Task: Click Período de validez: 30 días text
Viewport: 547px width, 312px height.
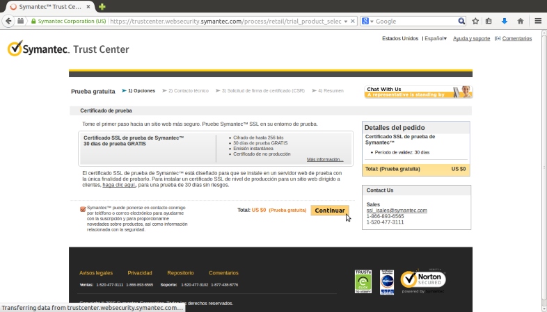Action: point(402,152)
